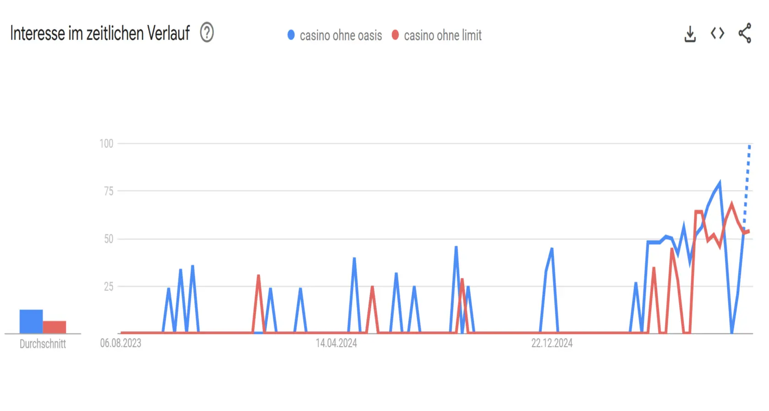Screen dimensions: 769x411
Task: Download chart data as CSV
Action: tap(690, 34)
